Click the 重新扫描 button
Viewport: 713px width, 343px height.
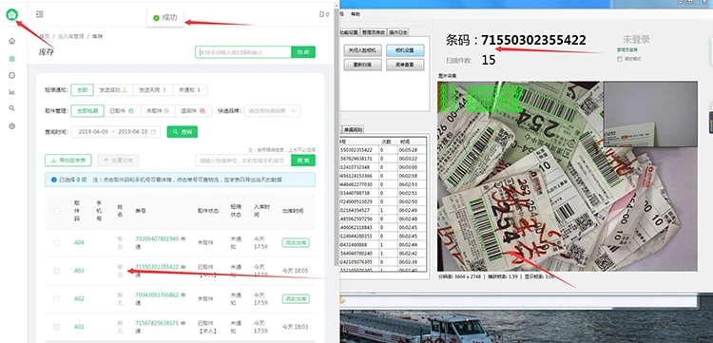pos(362,65)
